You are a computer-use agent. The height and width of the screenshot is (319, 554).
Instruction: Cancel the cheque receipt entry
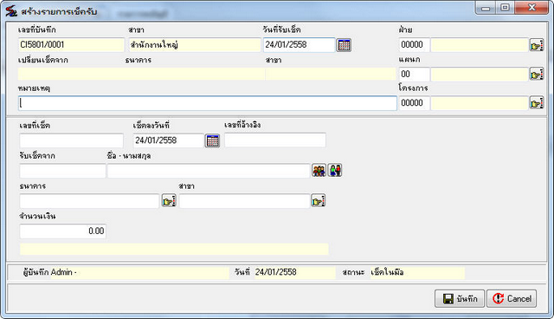point(512,299)
